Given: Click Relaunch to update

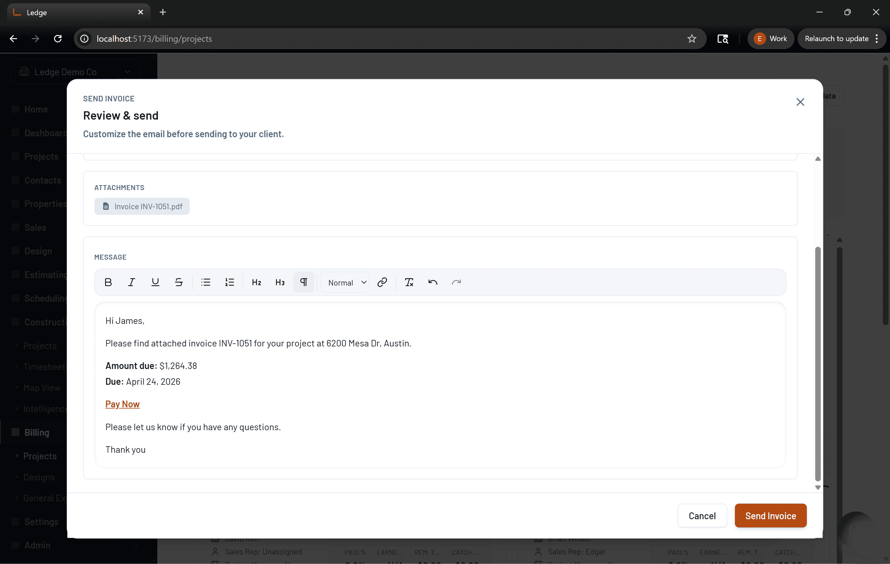Looking at the screenshot, I should (837, 39).
